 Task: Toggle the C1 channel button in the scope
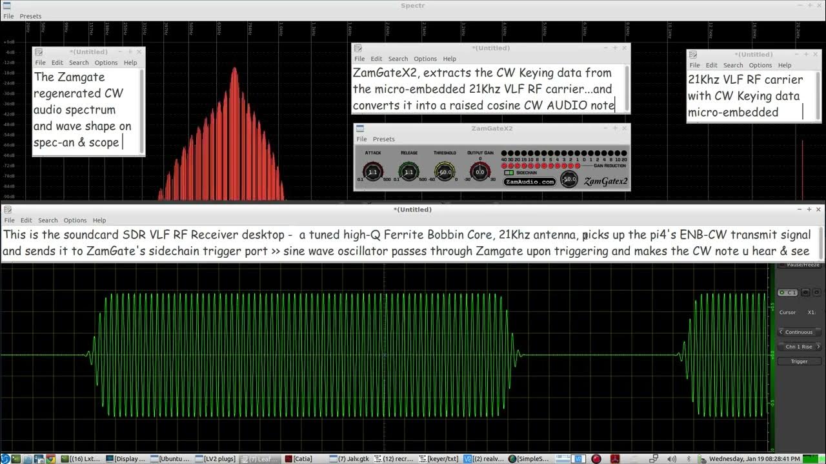pyautogui.click(x=788, y=293)
